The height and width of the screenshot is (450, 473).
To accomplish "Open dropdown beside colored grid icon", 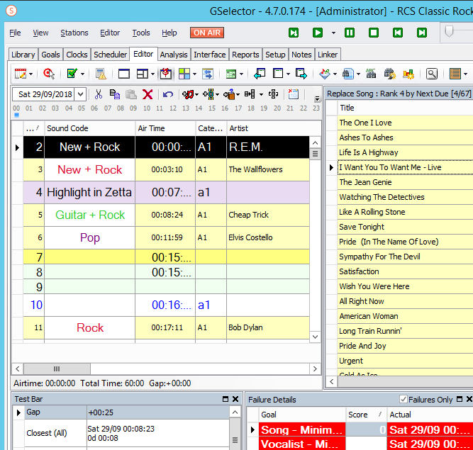I will tap(194, 74).
